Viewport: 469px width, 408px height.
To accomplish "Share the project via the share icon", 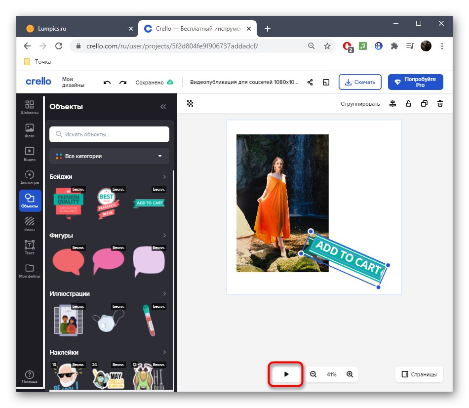I will (310, 82).
